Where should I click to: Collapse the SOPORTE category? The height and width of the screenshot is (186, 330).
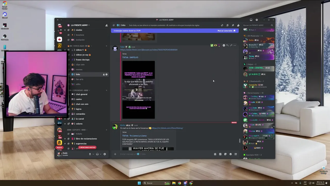coord(77,130)
